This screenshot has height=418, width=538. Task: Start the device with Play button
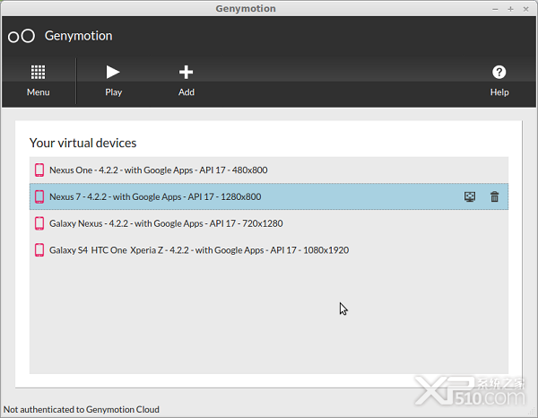coord(113,81)
